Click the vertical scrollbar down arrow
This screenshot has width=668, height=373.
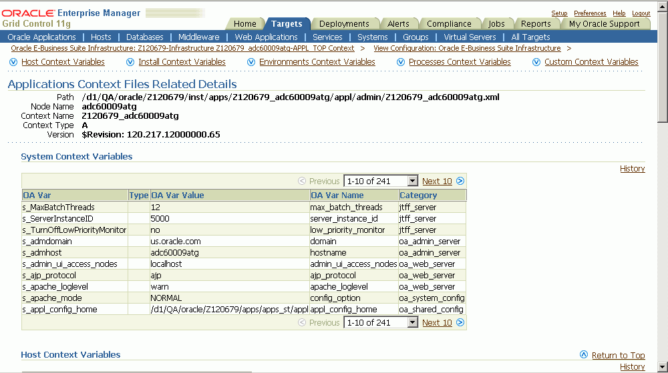(663, 367)
